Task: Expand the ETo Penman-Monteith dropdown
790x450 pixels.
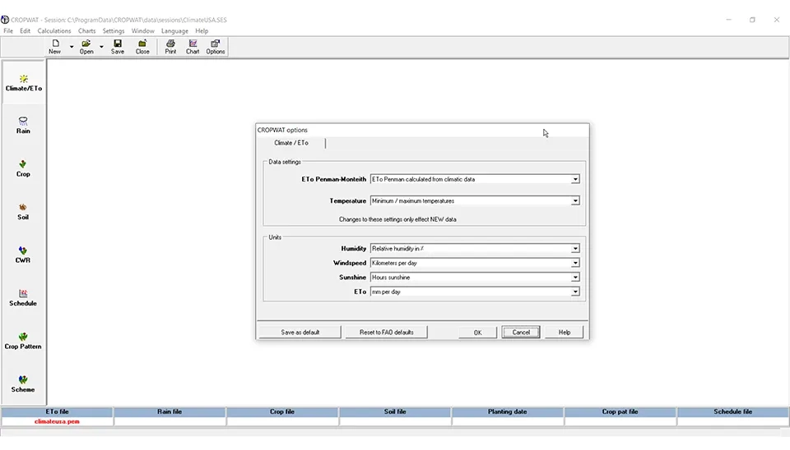Action: coord(575,179)
